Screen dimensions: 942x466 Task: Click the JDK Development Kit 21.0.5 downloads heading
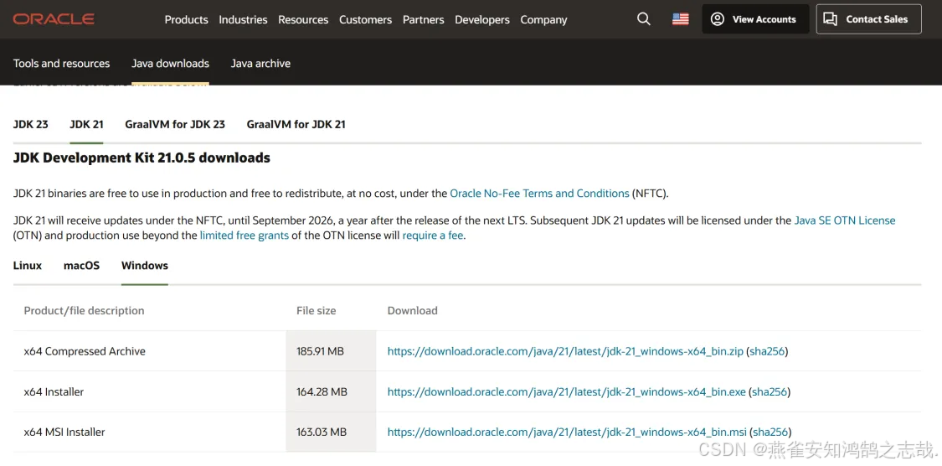click(x=142, y=158)
